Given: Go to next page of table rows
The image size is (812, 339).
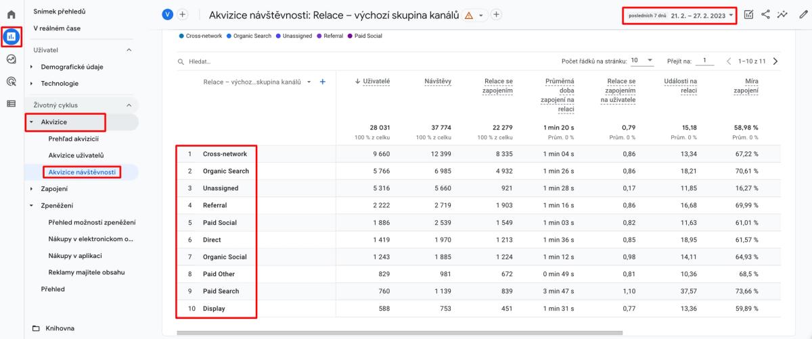Looking at the screenshot, I should 775,61.
